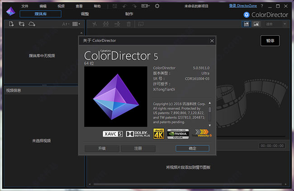This screenshot has height=191, width=294.
Task: Click the third edit toolbar icon before trash
Action: click(117, 24)
